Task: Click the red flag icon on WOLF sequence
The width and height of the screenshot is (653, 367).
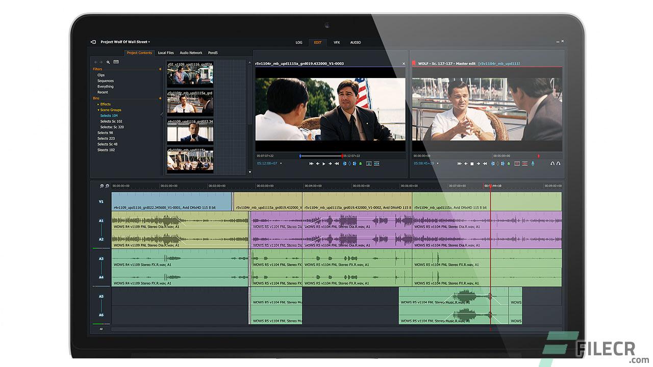Action: 413,64
